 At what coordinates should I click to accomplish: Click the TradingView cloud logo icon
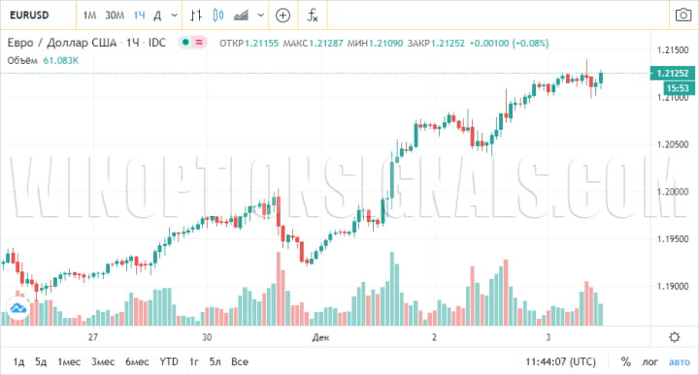(x=18, y=308)
